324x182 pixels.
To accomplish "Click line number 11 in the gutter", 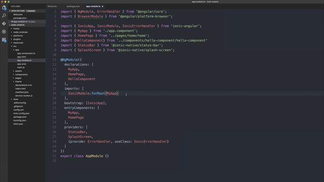I will click(54, 60).
